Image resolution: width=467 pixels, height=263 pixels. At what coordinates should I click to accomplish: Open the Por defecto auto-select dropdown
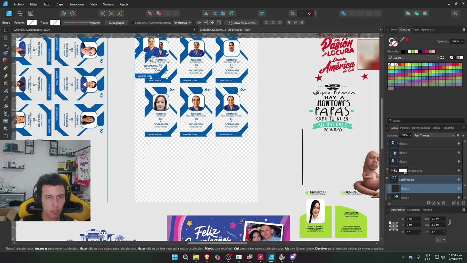coord(182,23)
